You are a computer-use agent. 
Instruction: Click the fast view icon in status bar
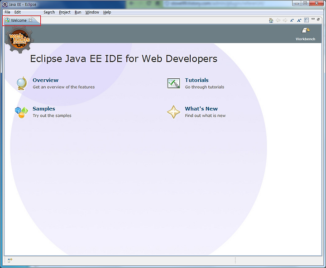[10, 260]
